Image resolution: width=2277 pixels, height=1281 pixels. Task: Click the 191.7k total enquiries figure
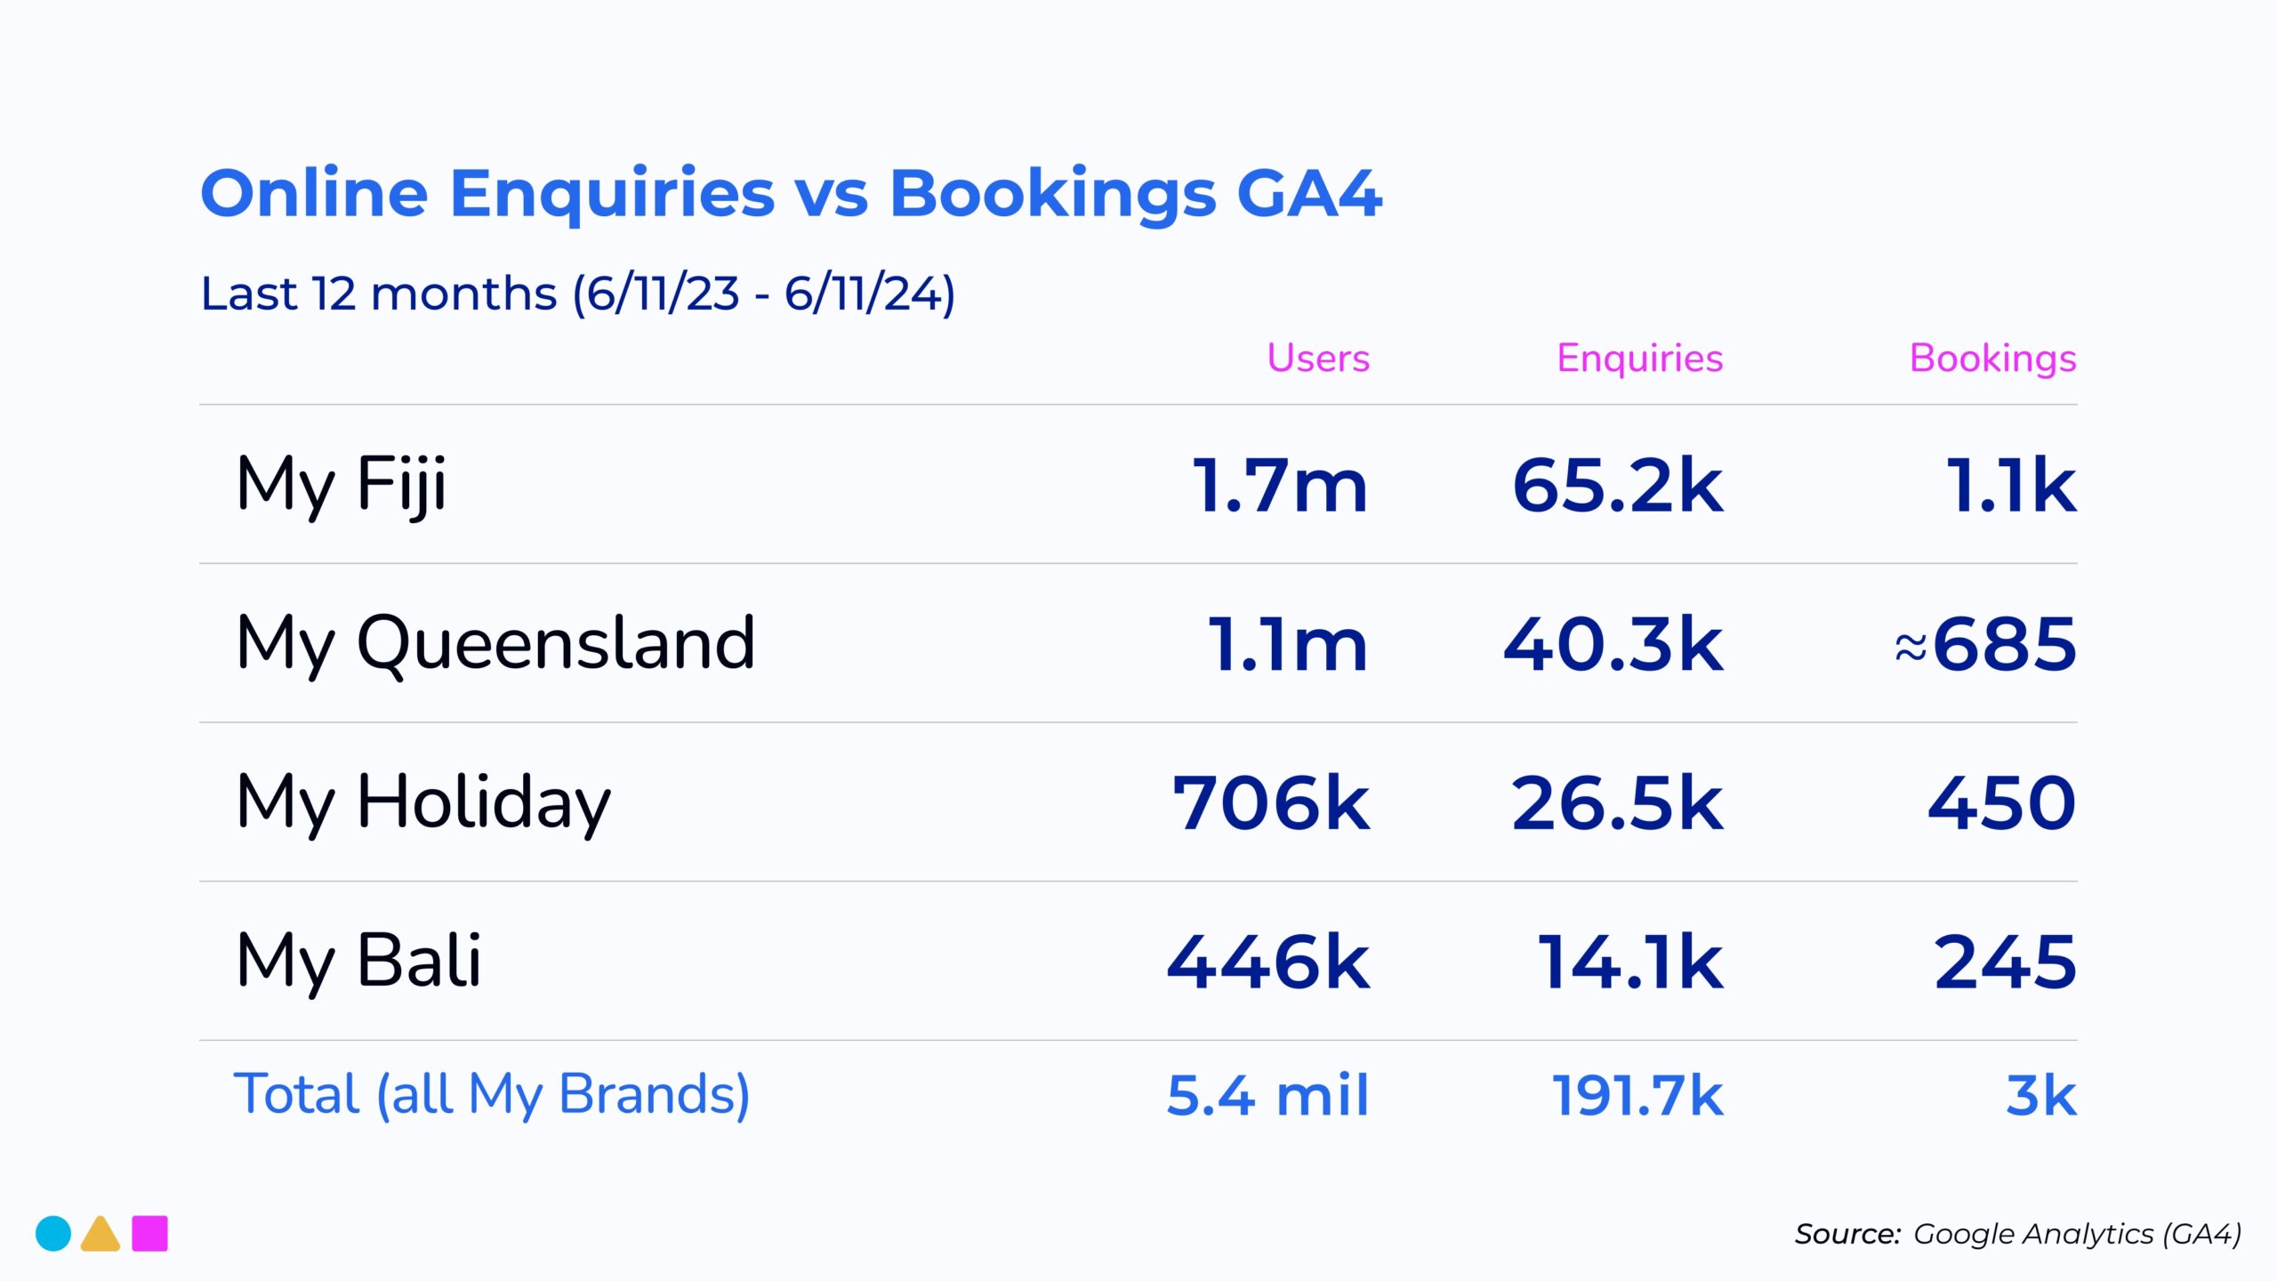(x=1637, y=1095)
